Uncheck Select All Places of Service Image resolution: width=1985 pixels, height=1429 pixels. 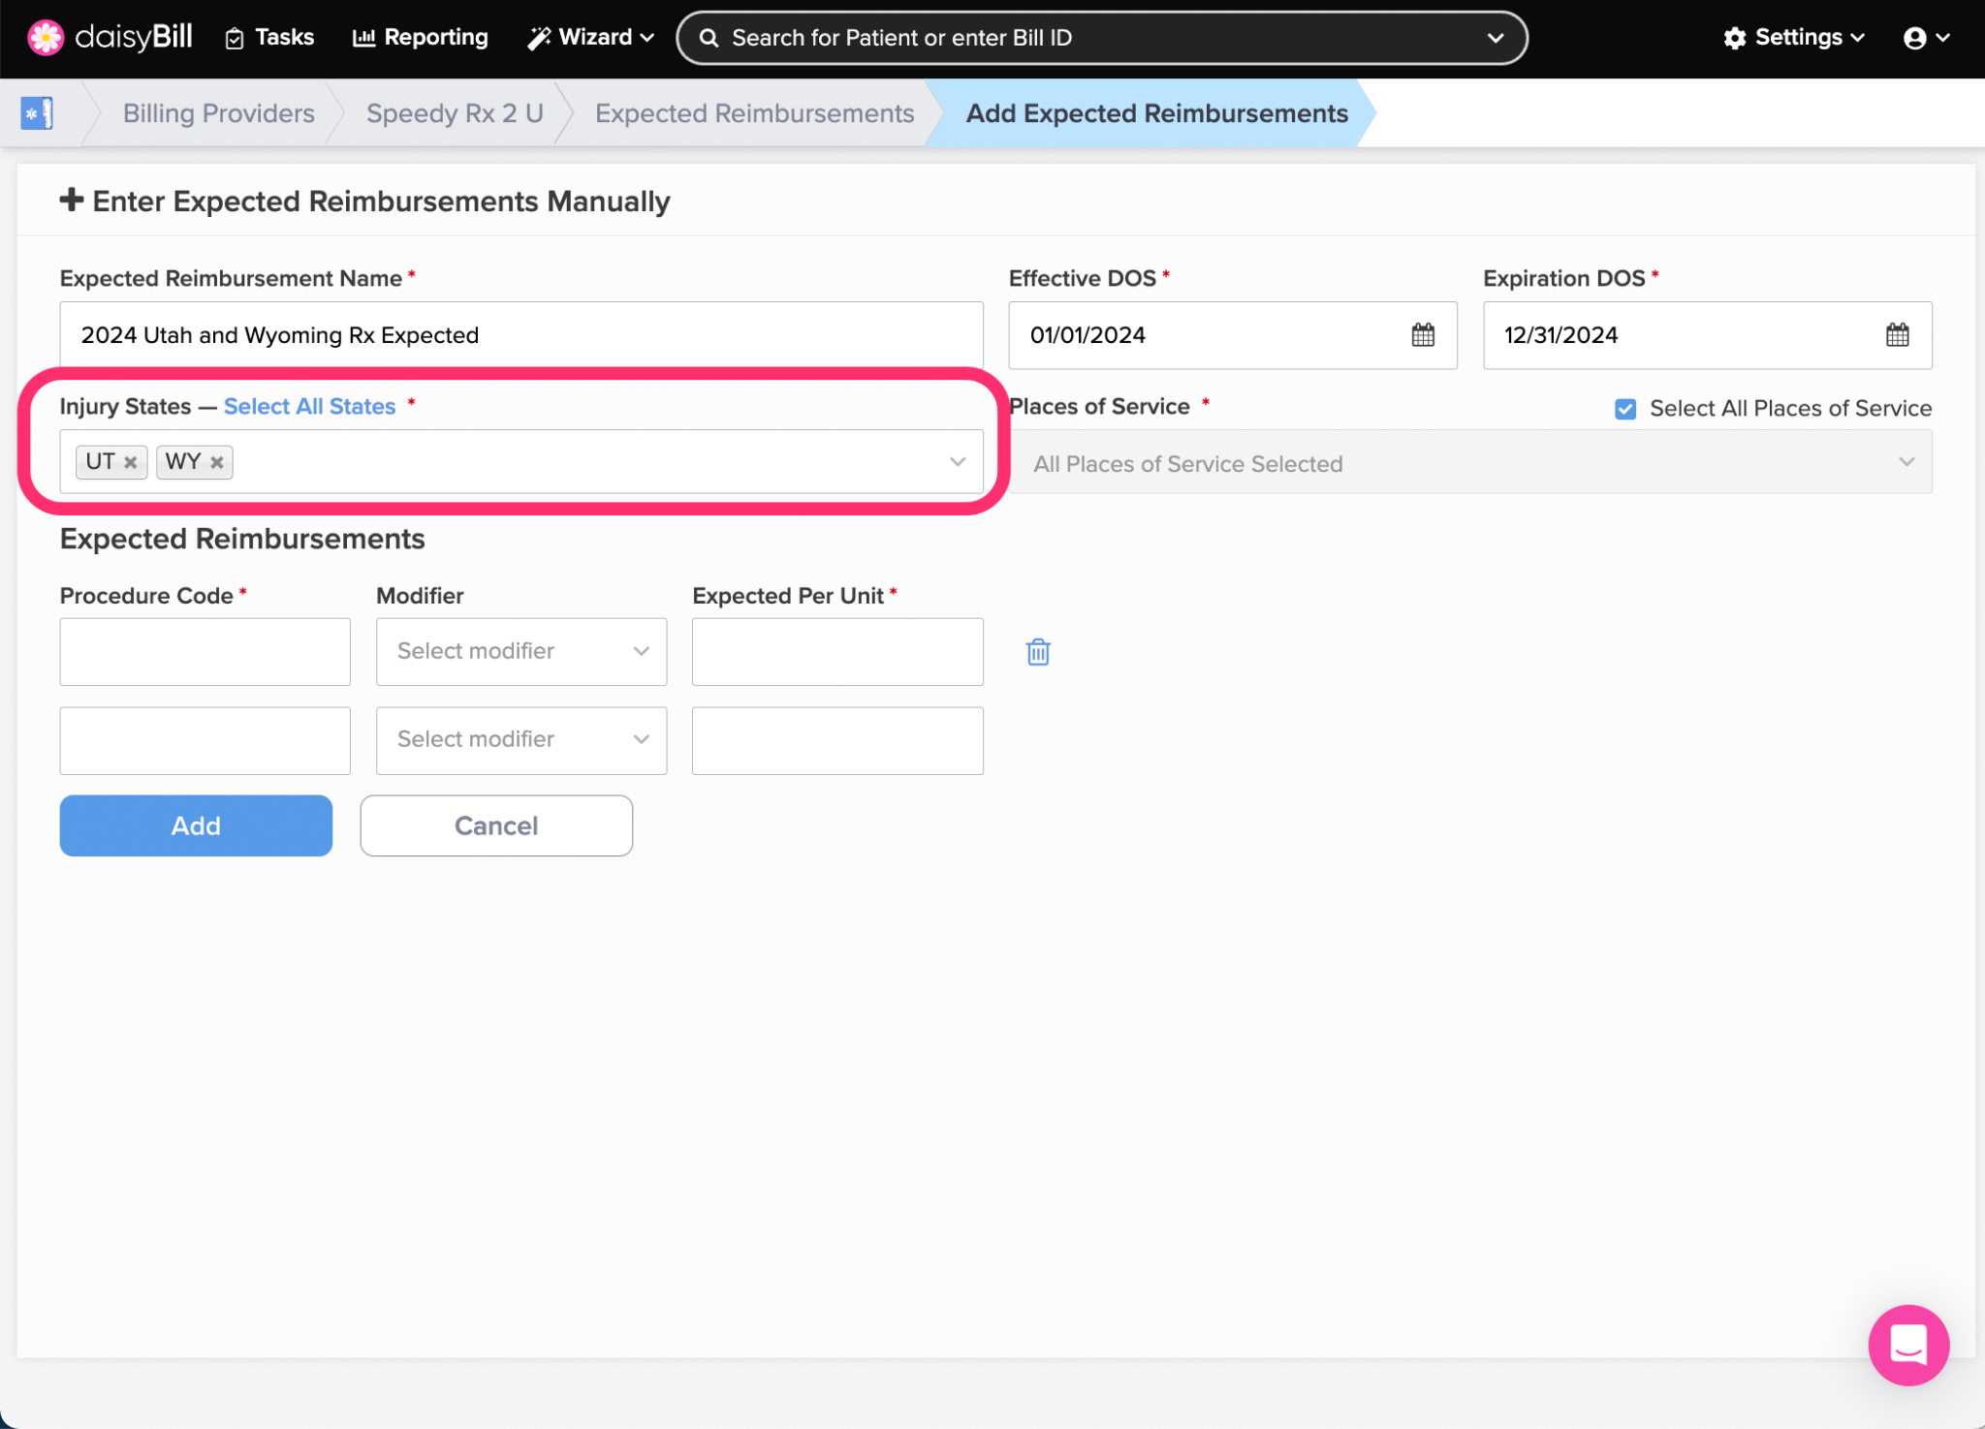[1625, 409]
